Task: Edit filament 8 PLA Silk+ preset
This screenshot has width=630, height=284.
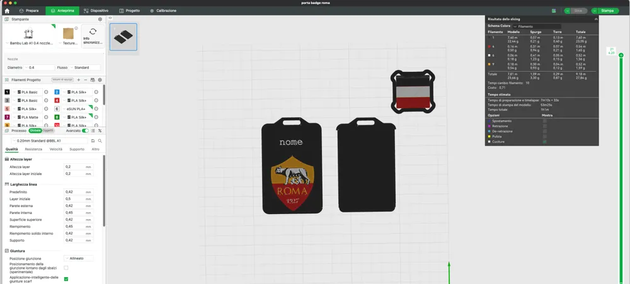Action: tap(96, 117)
